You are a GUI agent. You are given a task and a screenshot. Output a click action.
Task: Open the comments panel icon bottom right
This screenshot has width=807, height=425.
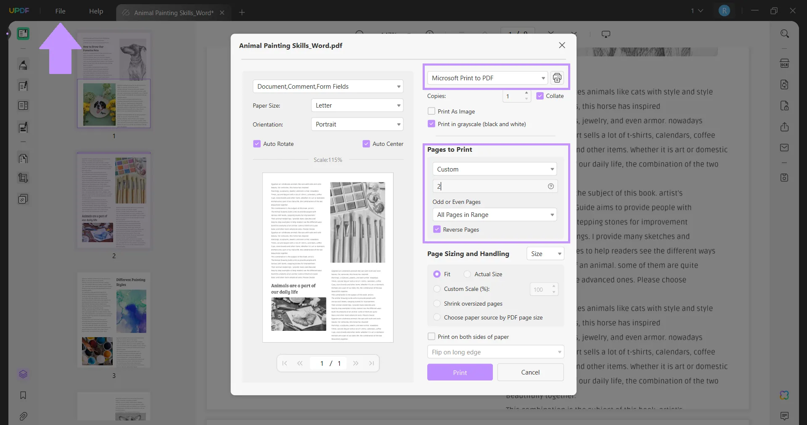[x=784, y=416]
